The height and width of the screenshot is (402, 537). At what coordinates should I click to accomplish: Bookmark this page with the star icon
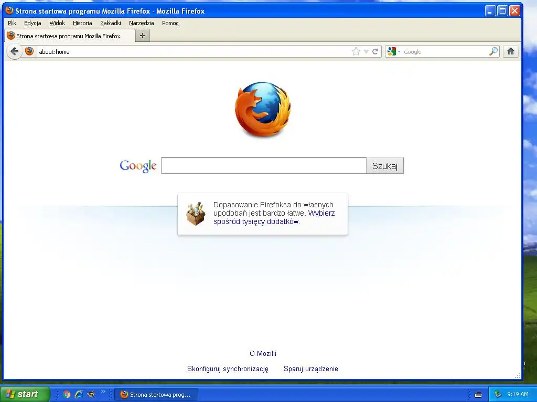coord(356,52)
